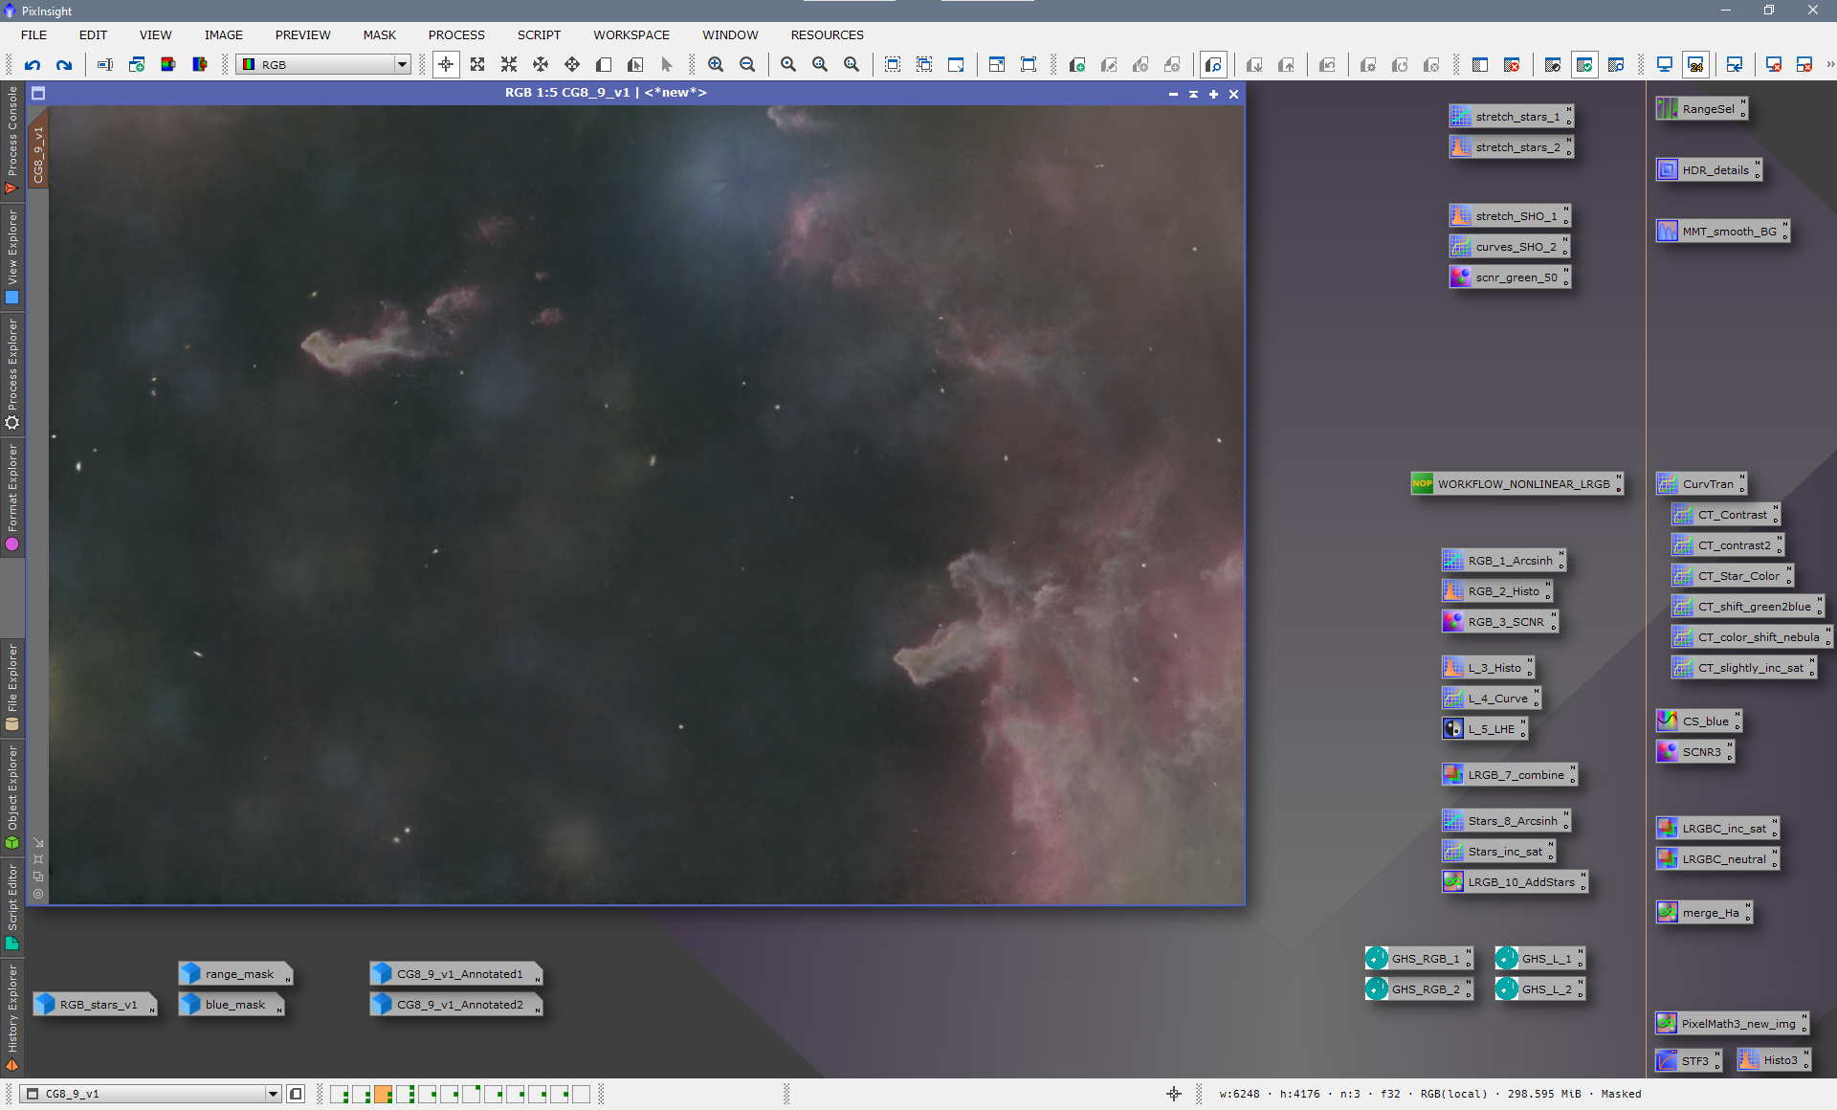Open the IMAGE menu
This screenshot has width=1837, height=1110.
coord(223,34)
